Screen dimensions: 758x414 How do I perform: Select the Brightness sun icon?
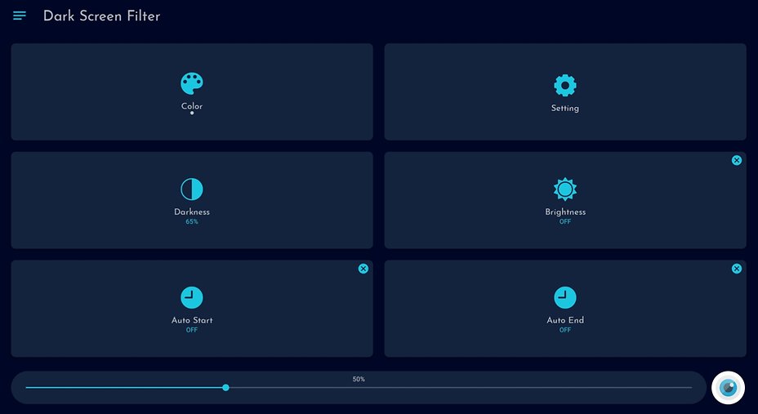(x=565, y=189)
